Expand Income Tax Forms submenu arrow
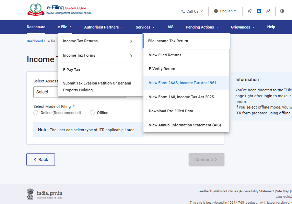 [131, 56]
